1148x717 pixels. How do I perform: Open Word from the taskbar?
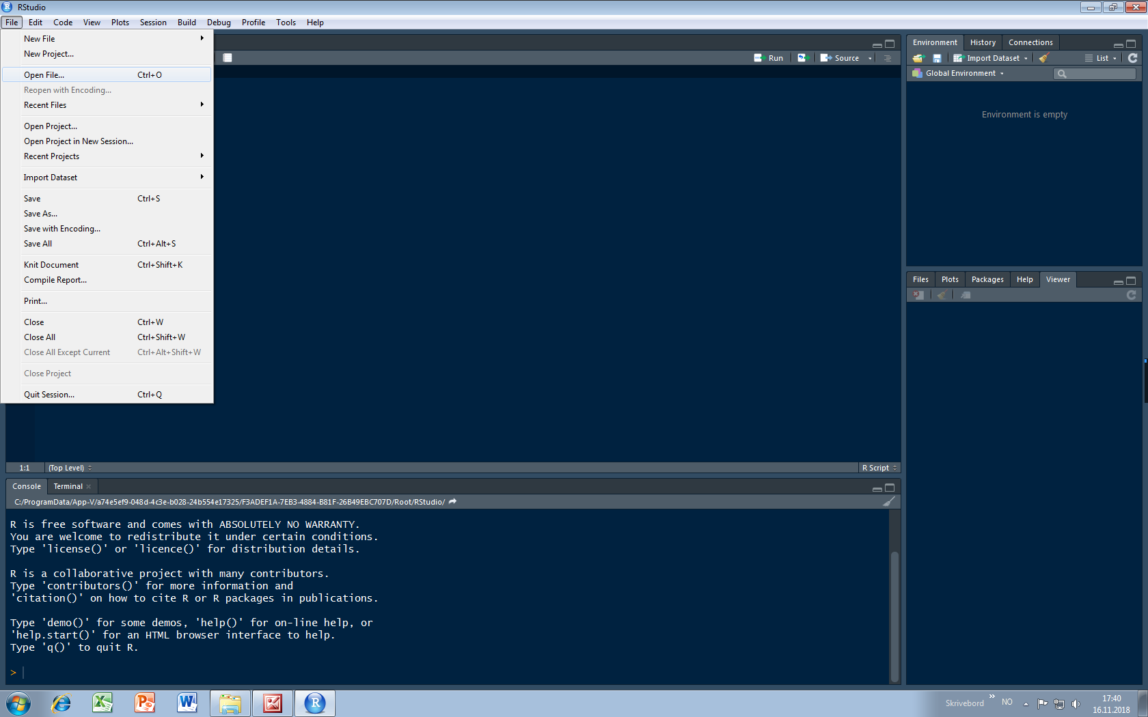[x=187, y=703]
